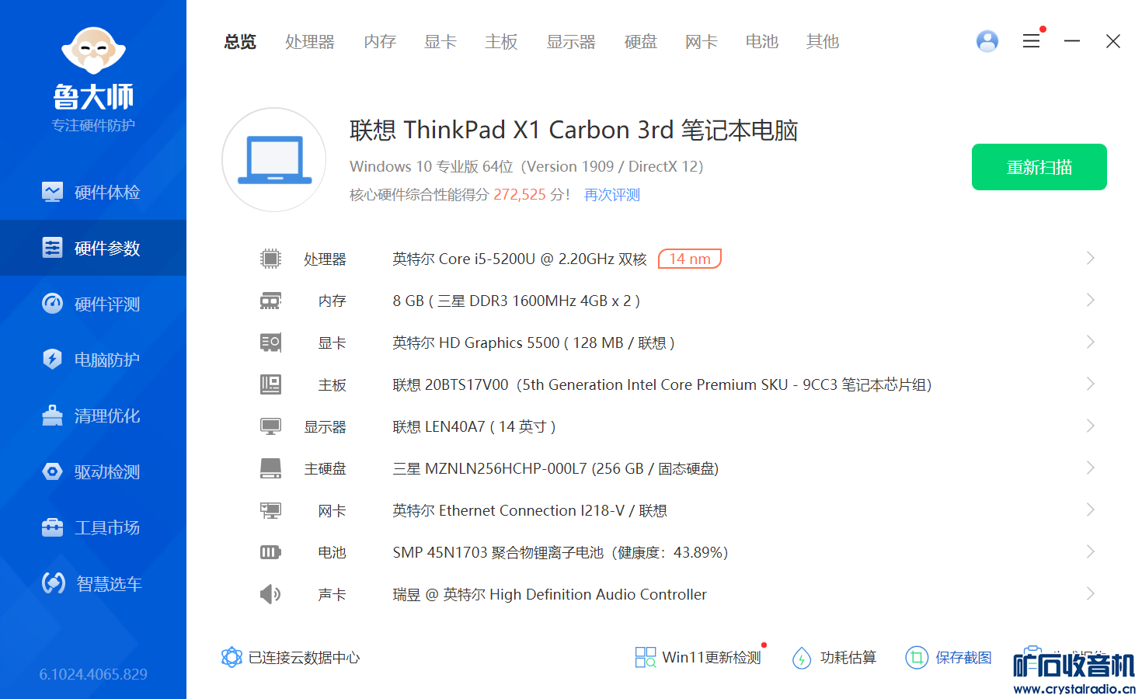The width and height of the screenshot is (1142, 699).
Task: Open the user account avatar icon
Action: point(987,41)
